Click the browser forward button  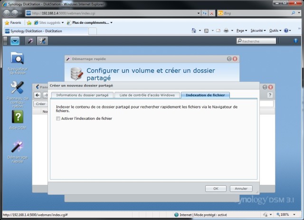click(15, 13)
